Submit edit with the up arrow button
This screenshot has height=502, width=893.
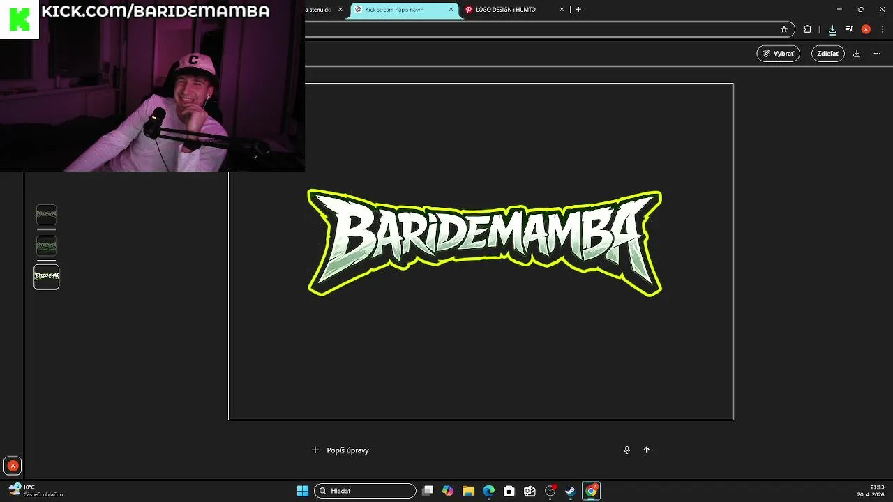coord(646,450)
